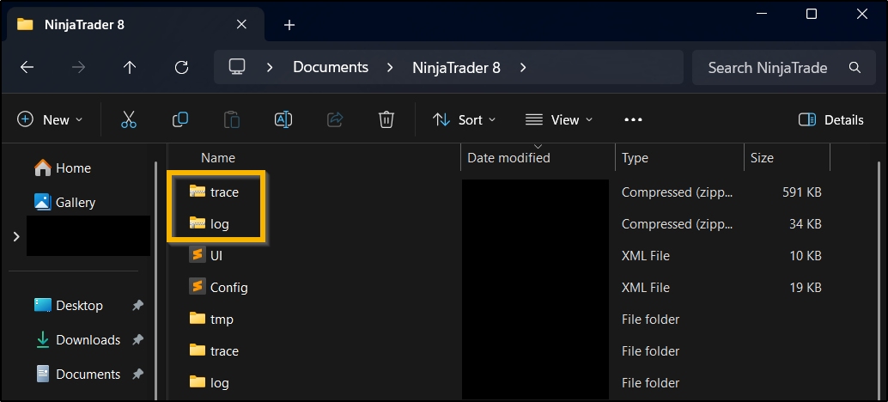Click Documents in the breadcrumb path

(331, 67)
